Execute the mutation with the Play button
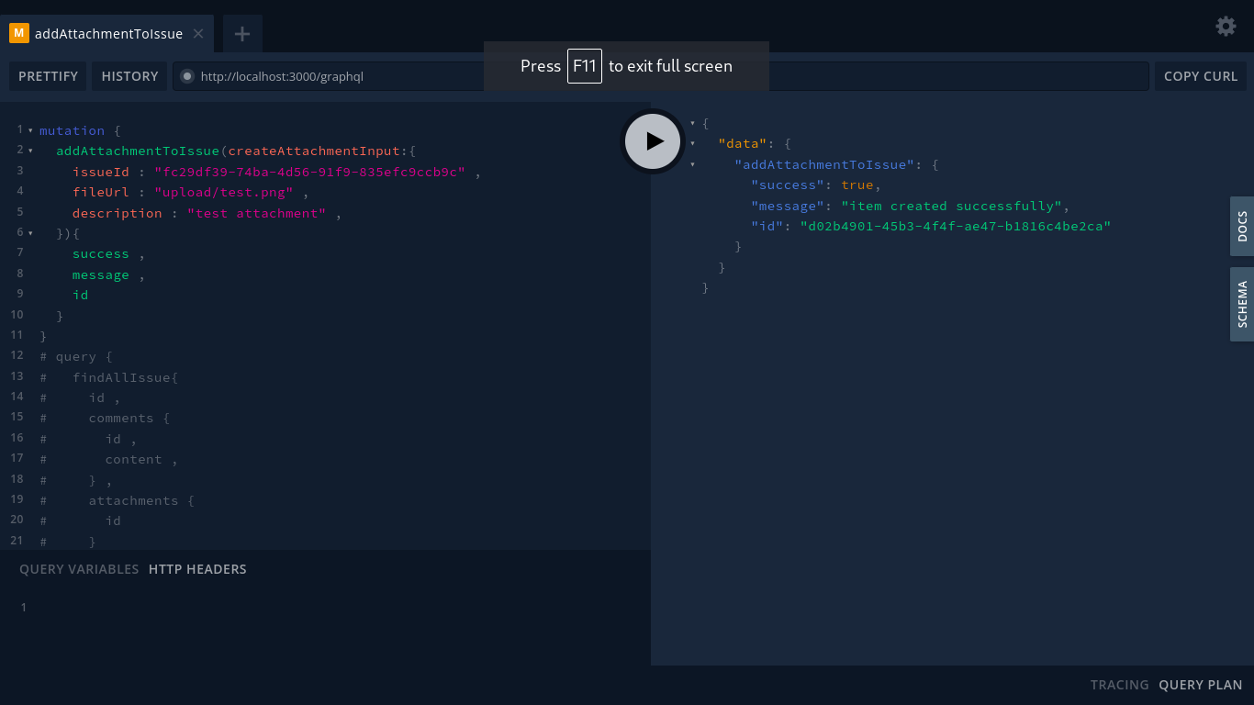The height and width of the screenshot is (705, 1254). coord(653,141)
